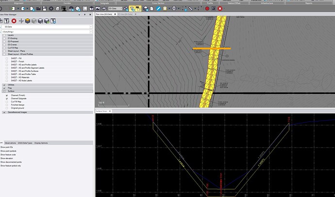The width and height of the screenshot is (335, 197).
Task: Click the highlighted View Filter Manager funnel icon
Action: pyautogui.click(x=132, y=9)
